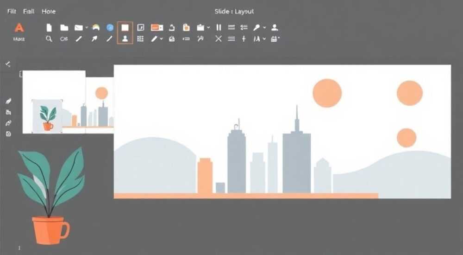Select the slide thumbnail with city skyline

pyautogui.click(x=100, y=105)
